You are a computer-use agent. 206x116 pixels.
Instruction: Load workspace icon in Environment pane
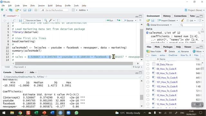tap(148, 21)
